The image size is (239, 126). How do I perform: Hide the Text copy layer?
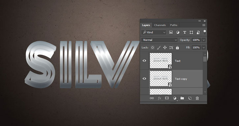point(144,78)
